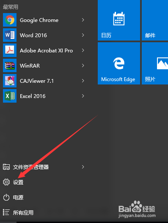The height and width of the screenshot is (223, 168).
Task: Expand the Excel 2016 jump list arrow
Action: coord(83,96)
